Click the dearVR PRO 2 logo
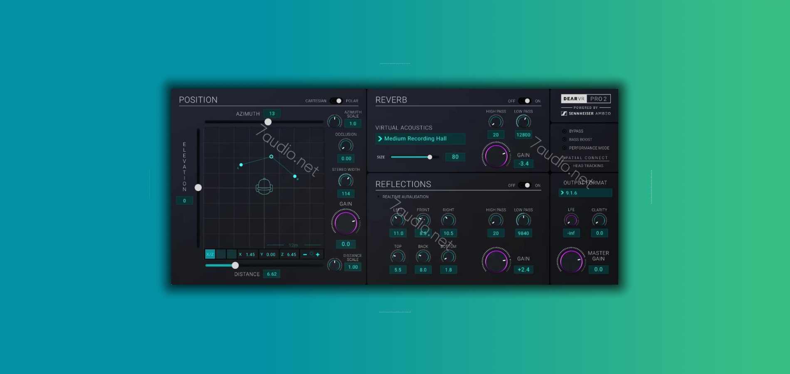 pyautogui.click(x=586, y=99)
